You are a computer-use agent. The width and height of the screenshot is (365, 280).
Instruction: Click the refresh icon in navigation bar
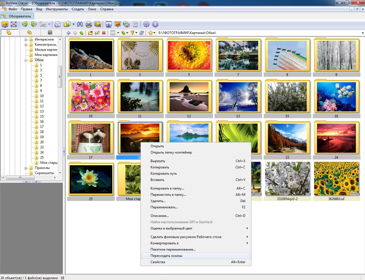click(142, 33)
